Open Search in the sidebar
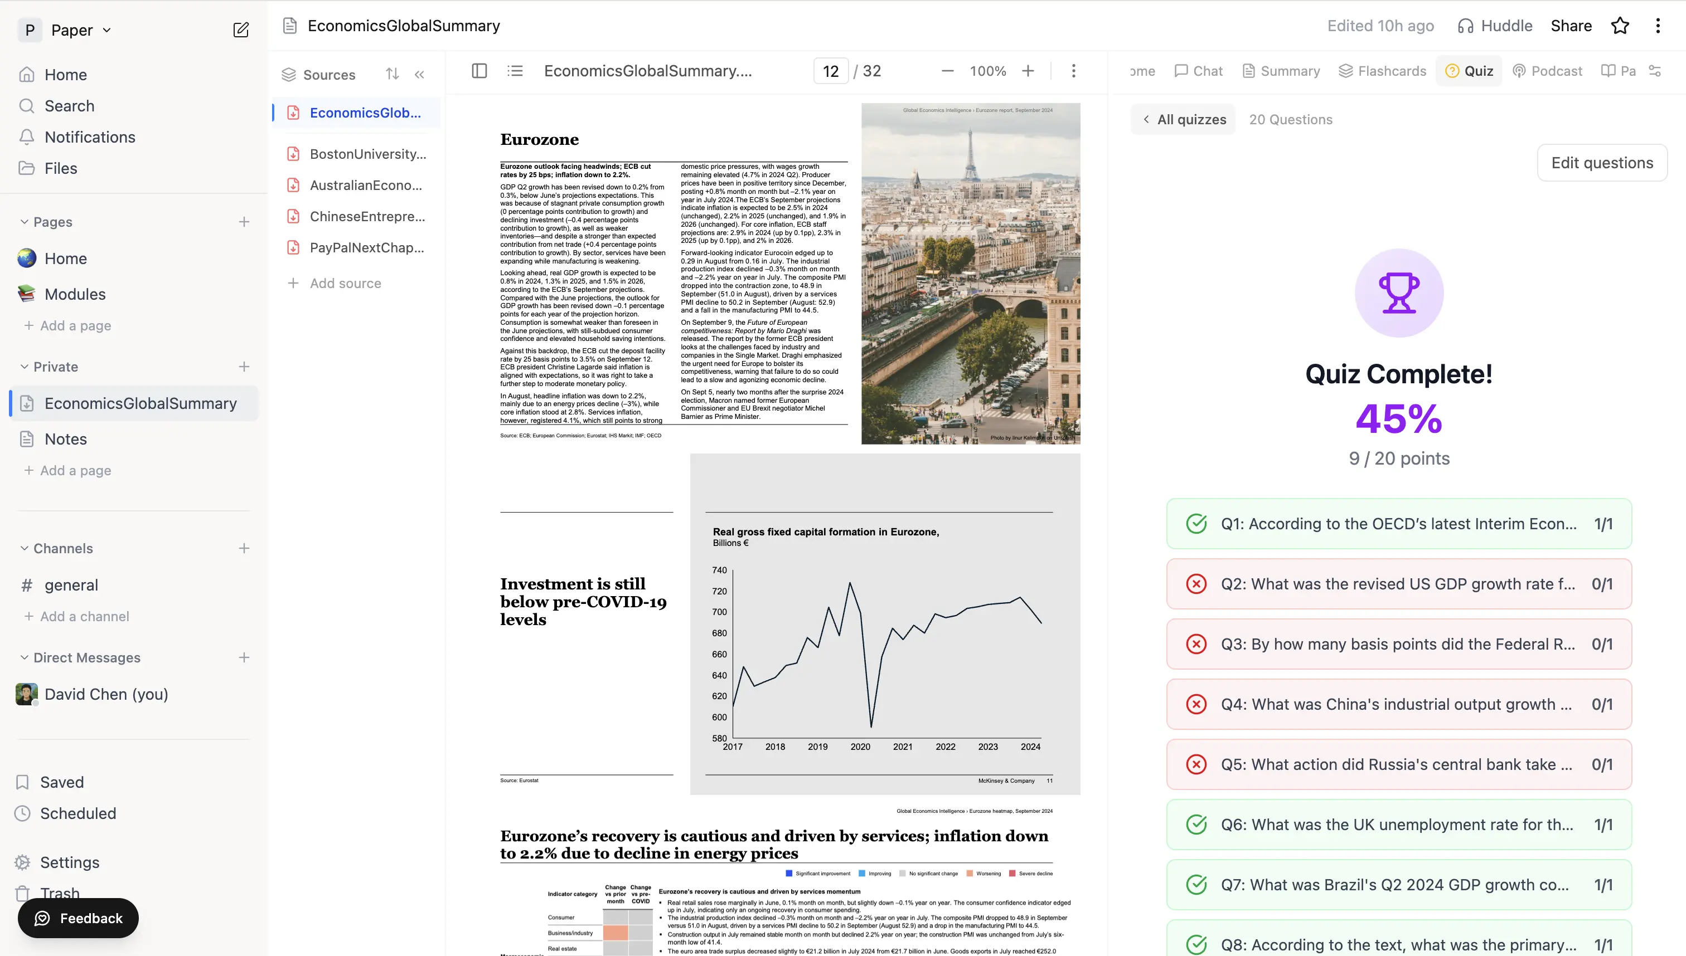This screenshot has height=956, width=1686. (x=69, y=106)
